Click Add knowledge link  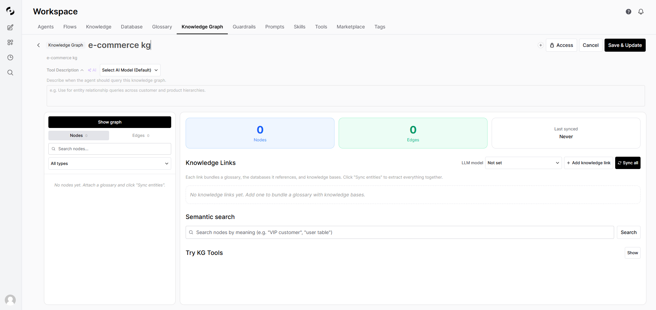pyautogui.click(x=588, y=163)
